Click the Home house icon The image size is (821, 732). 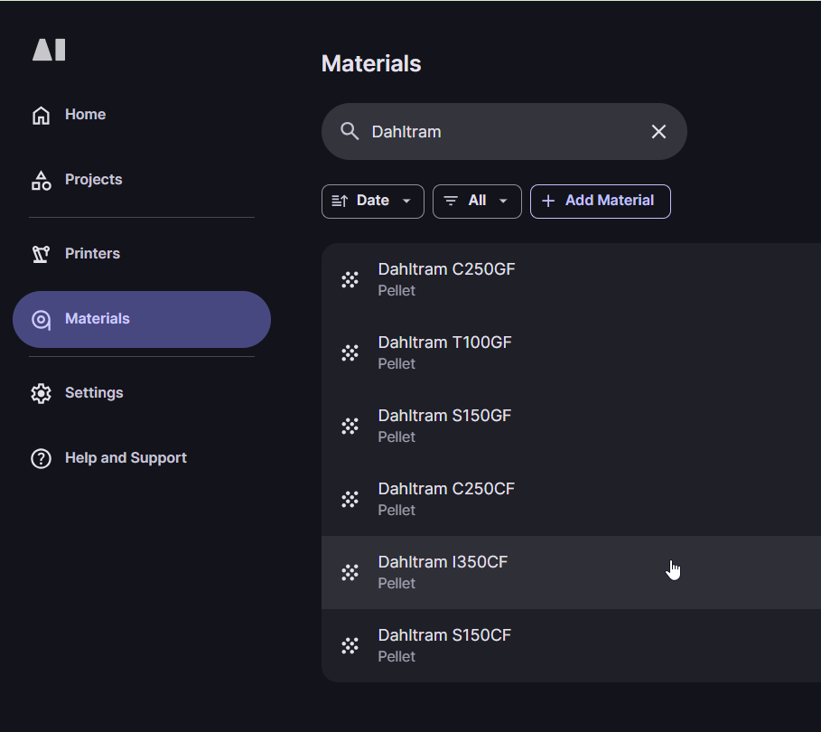pos(41,115)
